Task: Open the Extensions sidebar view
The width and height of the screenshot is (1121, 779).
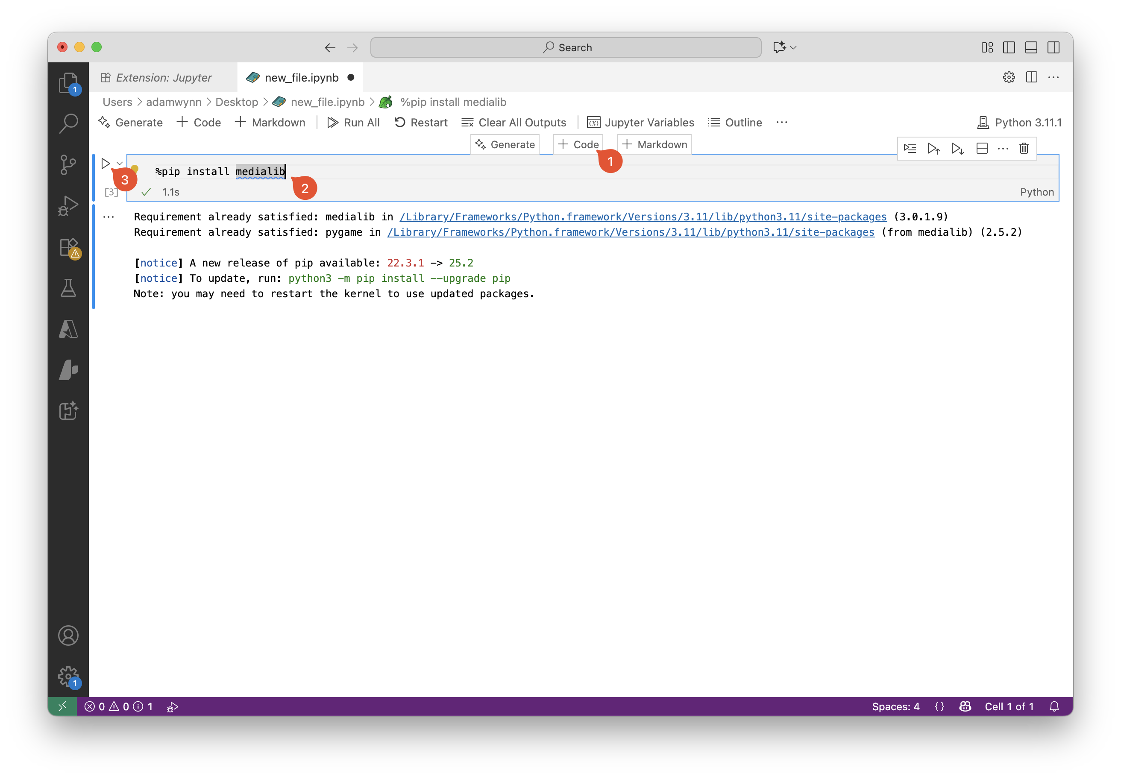Action: click(68, 247)
